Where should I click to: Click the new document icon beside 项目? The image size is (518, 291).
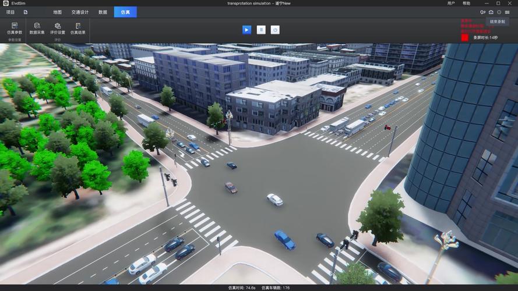click(26, 12)
